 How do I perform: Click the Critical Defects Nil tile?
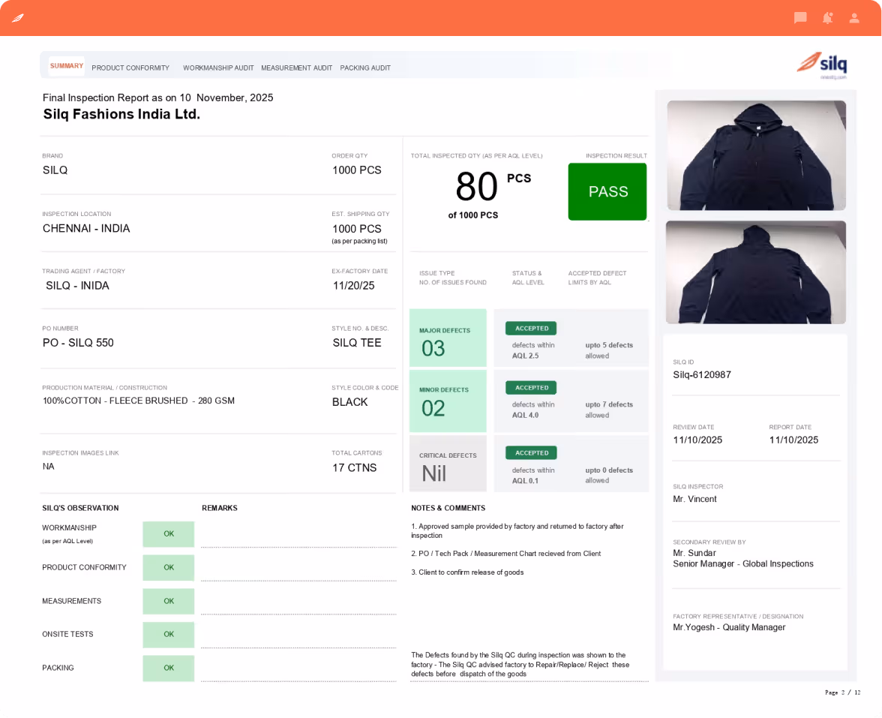[x=448, y=464]
